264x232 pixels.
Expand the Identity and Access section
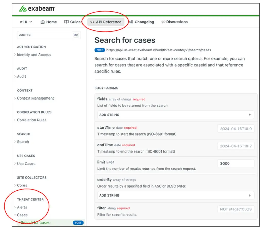[34, 55]
